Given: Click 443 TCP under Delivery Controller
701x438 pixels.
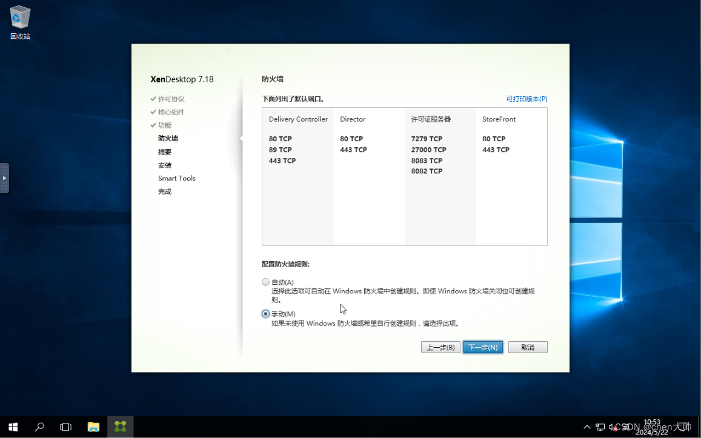Looking at the screenshot, I should pos(282,161).
